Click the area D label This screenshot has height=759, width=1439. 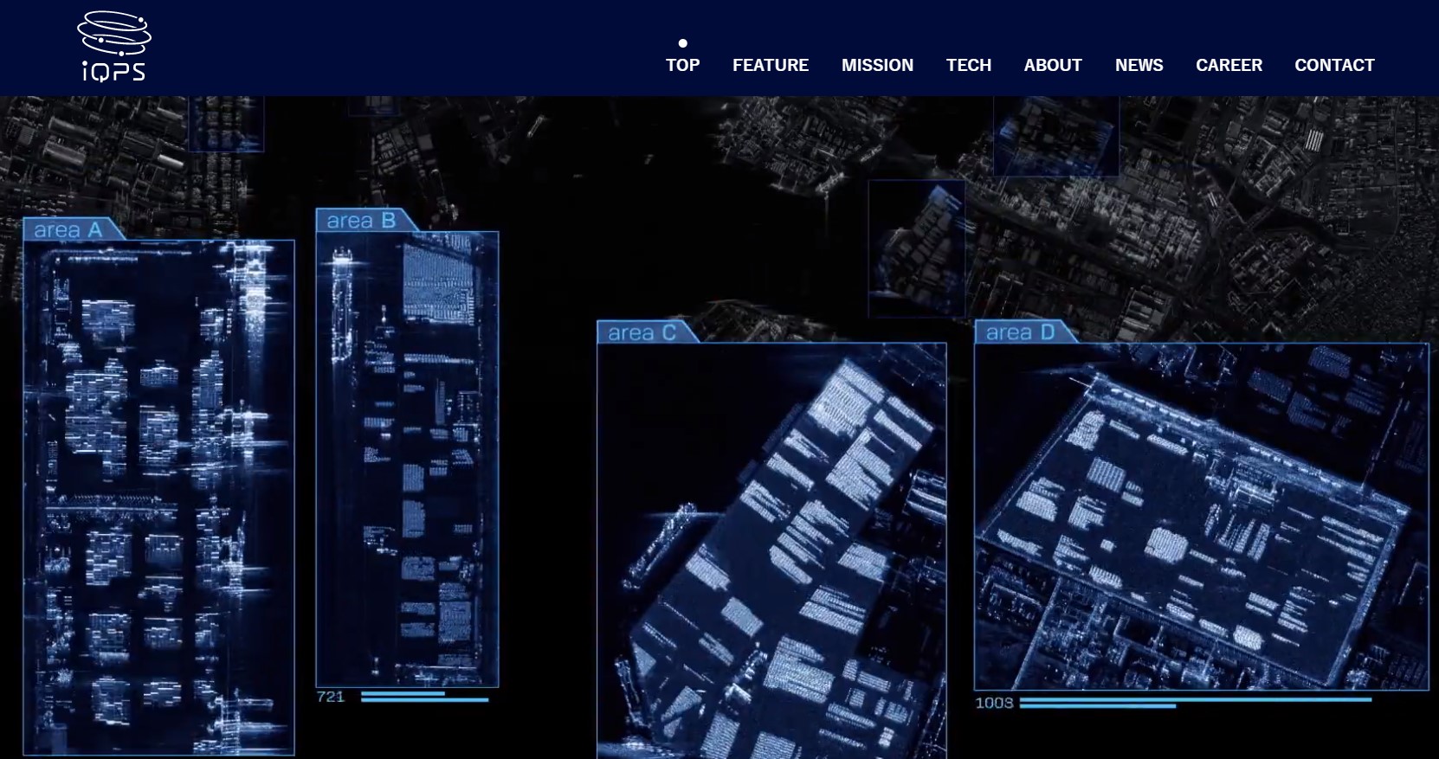point(1020,332)
